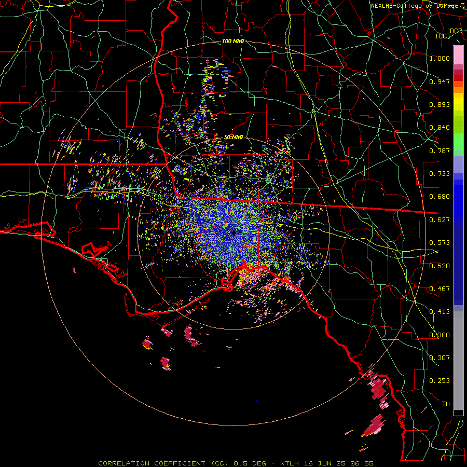Click the 0.947 legend value
Screen dimensions: 467x467
coord(439,81)
